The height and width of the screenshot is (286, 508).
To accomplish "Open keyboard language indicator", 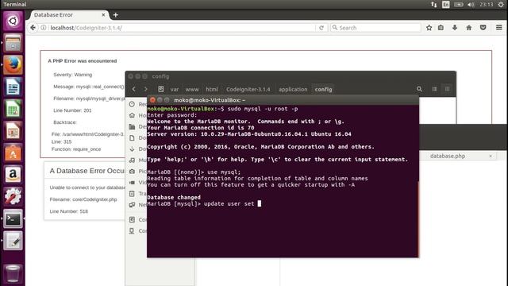I will [x=446, y=5].
